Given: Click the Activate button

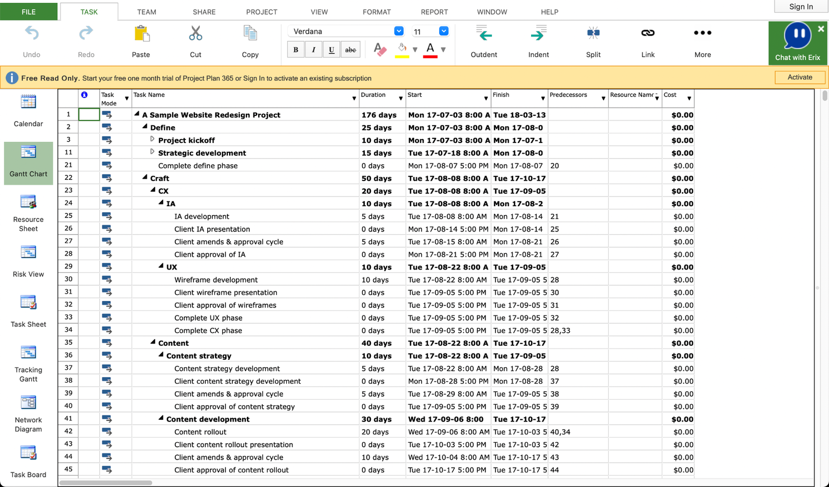Looking at the screenshot, I should click(x=799, y=77).
